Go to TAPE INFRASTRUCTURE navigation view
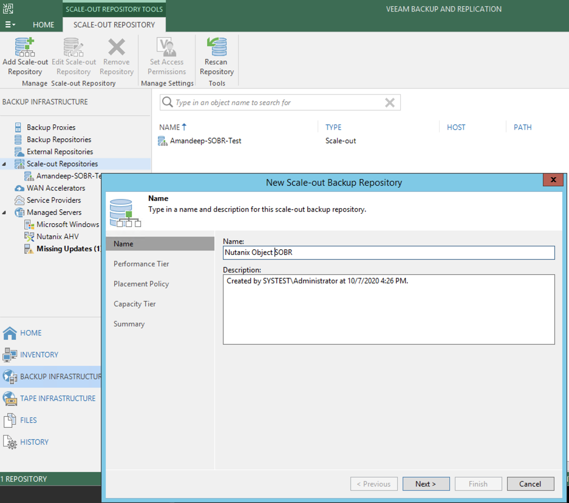The width and height of the screenshot is (569, 503). (57, 398)
